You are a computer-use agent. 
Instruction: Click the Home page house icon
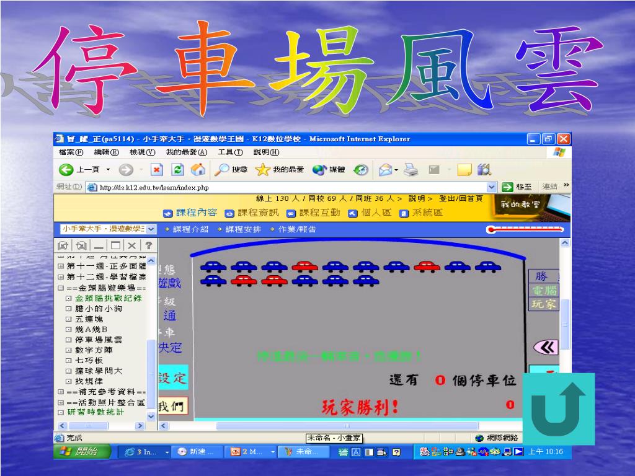(x=198, y=169)
